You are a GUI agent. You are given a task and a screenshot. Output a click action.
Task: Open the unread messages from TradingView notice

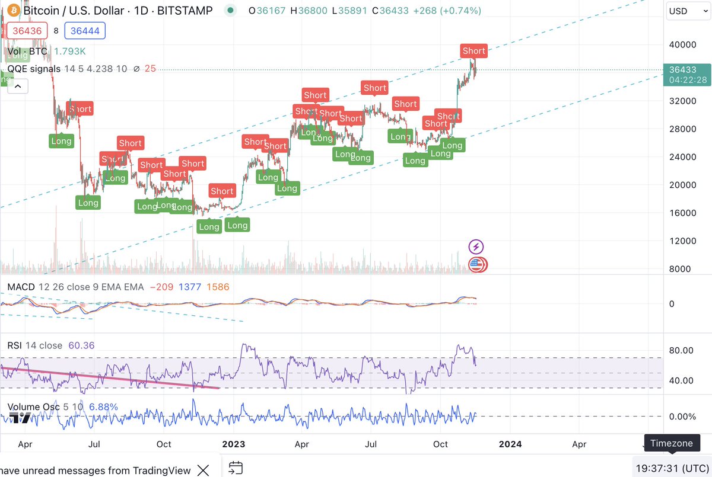click(x=96, y=470)
